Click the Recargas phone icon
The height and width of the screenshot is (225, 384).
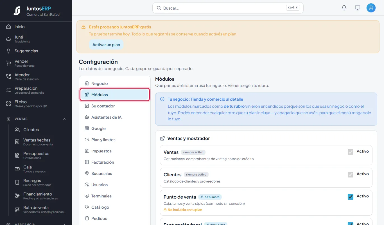tap(17, 183)
